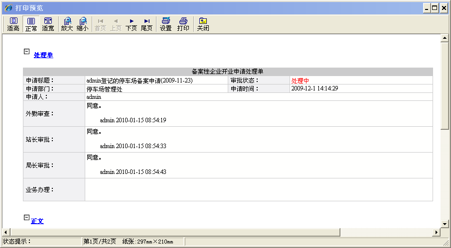
Task: Click horizontal scrollbar right arrow
Action: point(437,232)
